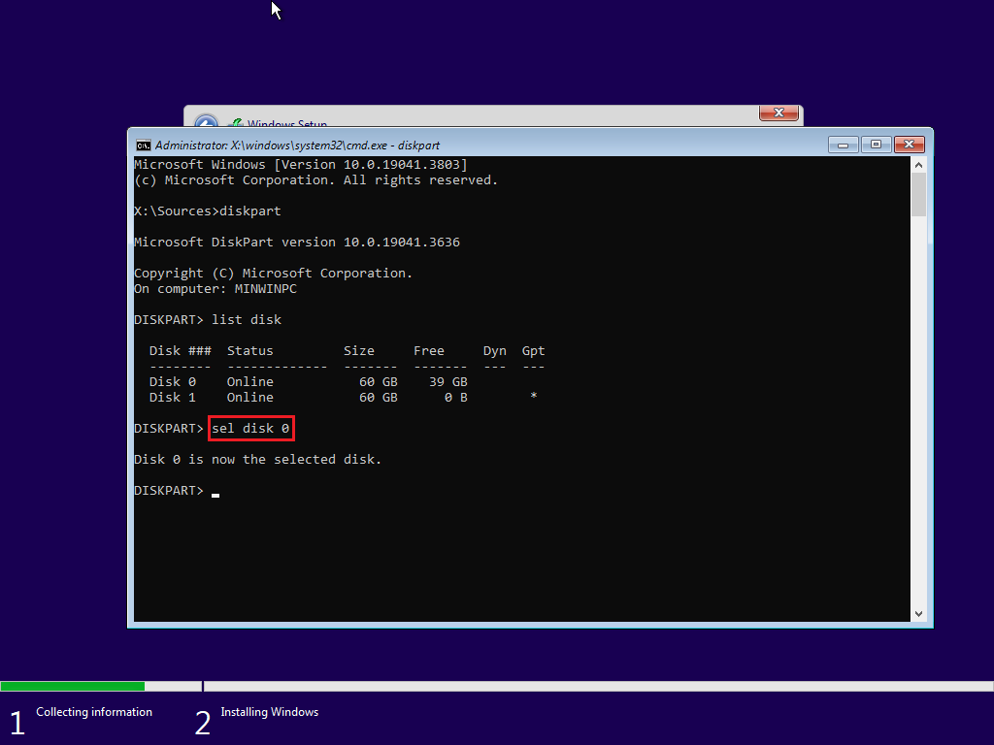This screenshot has width=994, height=745.
Task: Close the Windows Setup window behind
Action: click(x=779, y=113)
